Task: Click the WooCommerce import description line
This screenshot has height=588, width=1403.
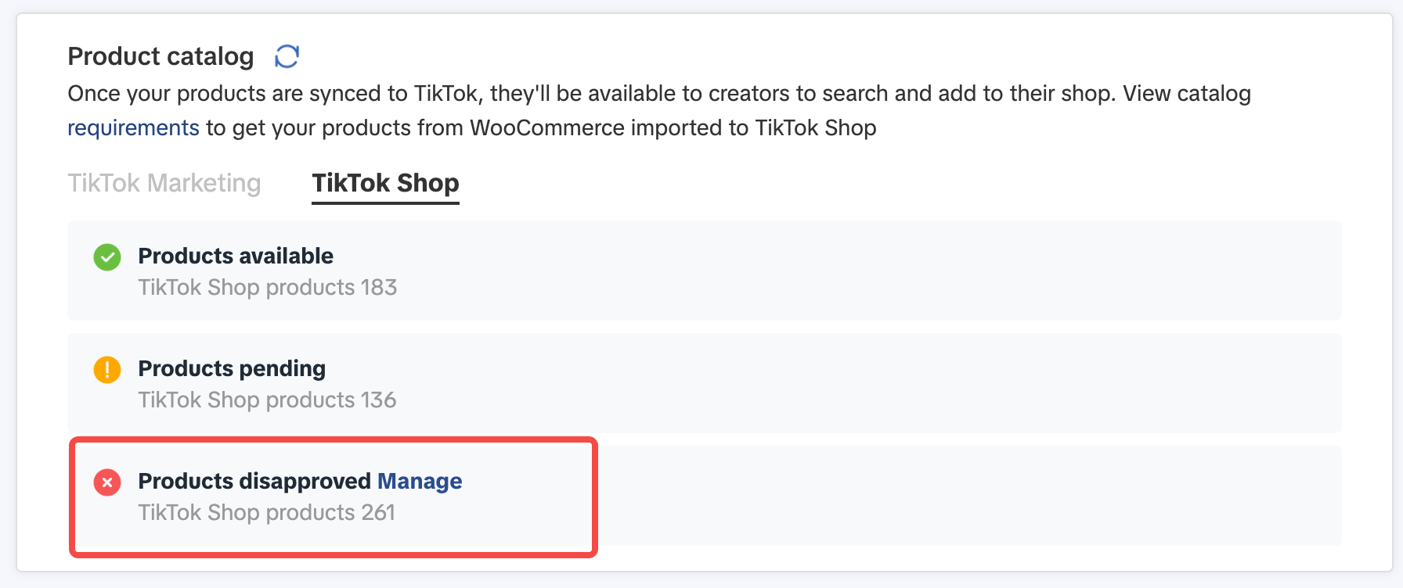Action: [540, 127]
